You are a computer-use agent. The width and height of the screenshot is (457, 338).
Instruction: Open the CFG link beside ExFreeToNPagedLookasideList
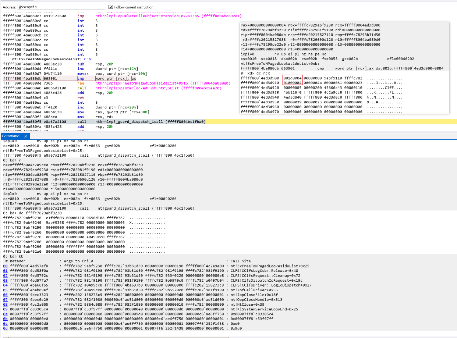coord(87,59)
